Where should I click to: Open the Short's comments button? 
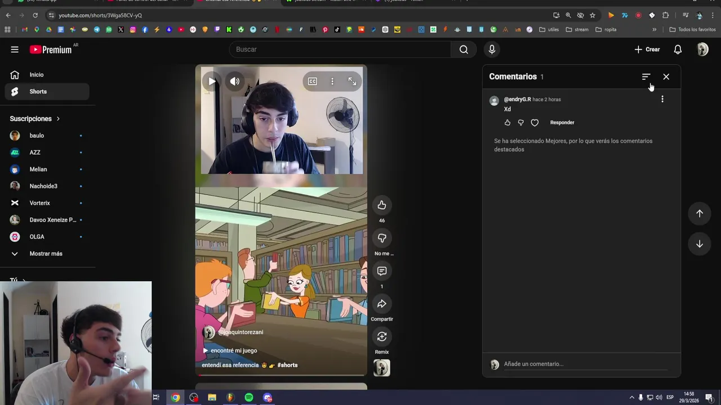click(x=382, y=271)
